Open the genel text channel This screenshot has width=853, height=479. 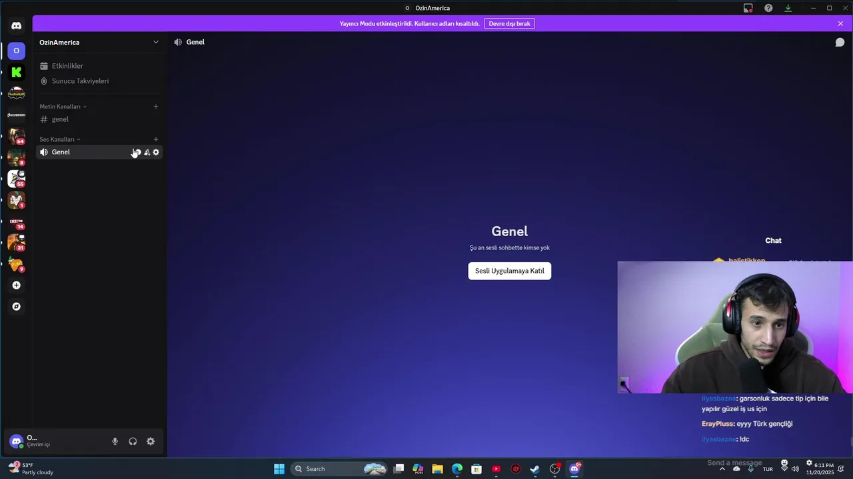pos(99,119)
